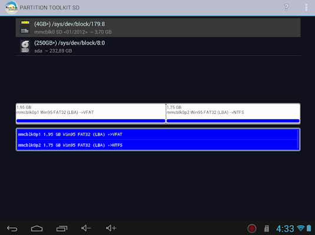
Task: Click the usage bar of the mmcblk0p1 partition
Action: (x=91, y=120)
